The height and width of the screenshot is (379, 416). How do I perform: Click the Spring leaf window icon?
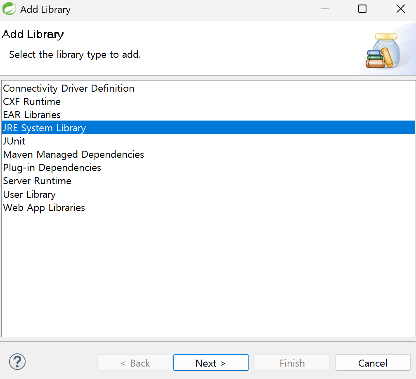[9, 9]
